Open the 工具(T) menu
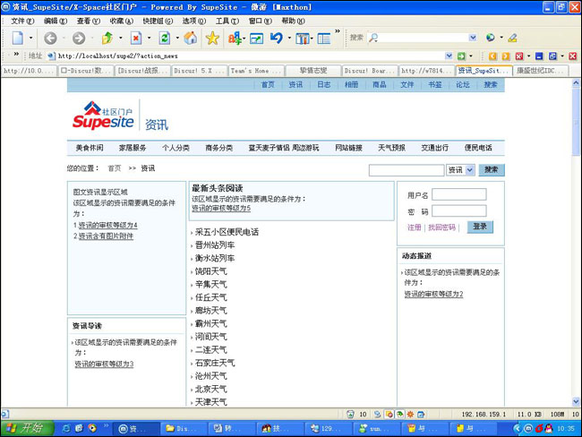 click(227, 21)
